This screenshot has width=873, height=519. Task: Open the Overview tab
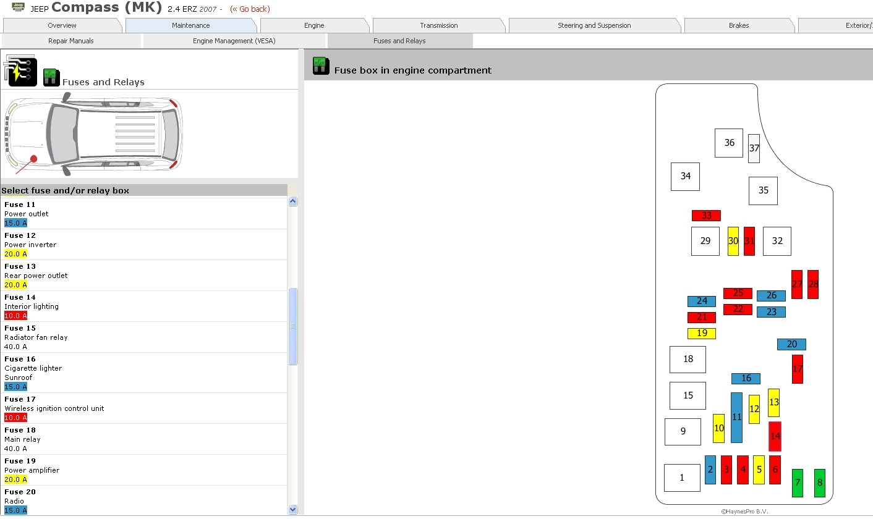[62, 25]
